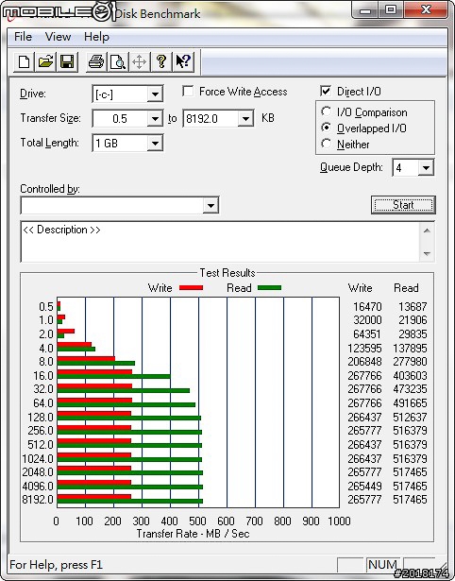Enable Force Write Access checkbox
The width and height of the screenshot is (455, 581).
(x=188, y=91)
